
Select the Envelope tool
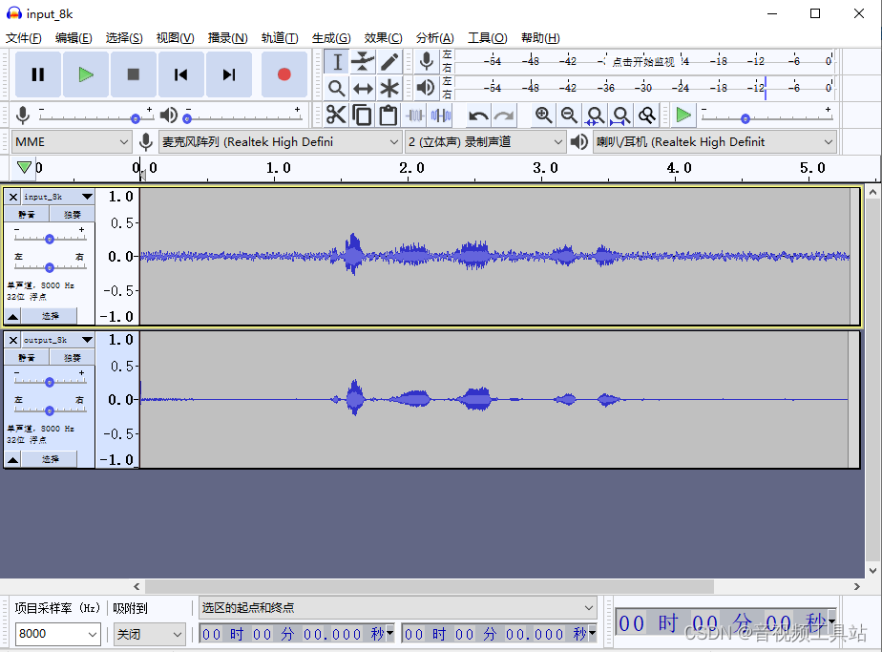(x=363, y=62)
